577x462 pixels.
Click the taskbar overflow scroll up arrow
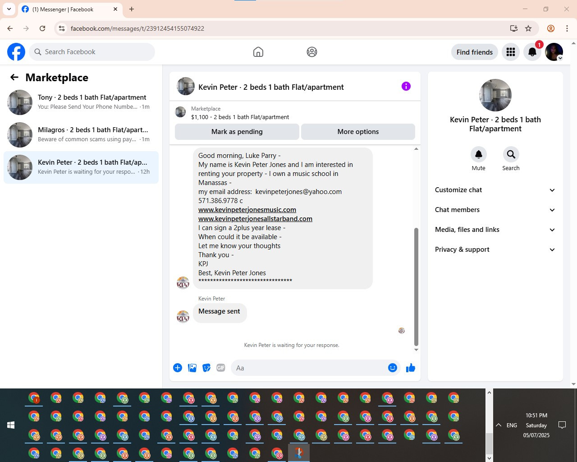point(489,393)
